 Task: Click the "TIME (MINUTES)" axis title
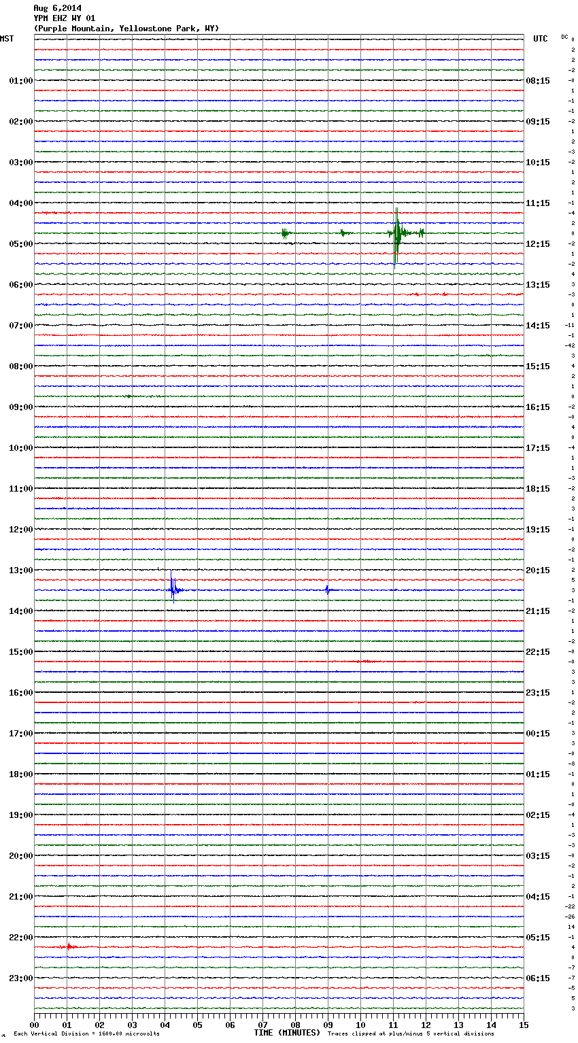[287, 1033]
